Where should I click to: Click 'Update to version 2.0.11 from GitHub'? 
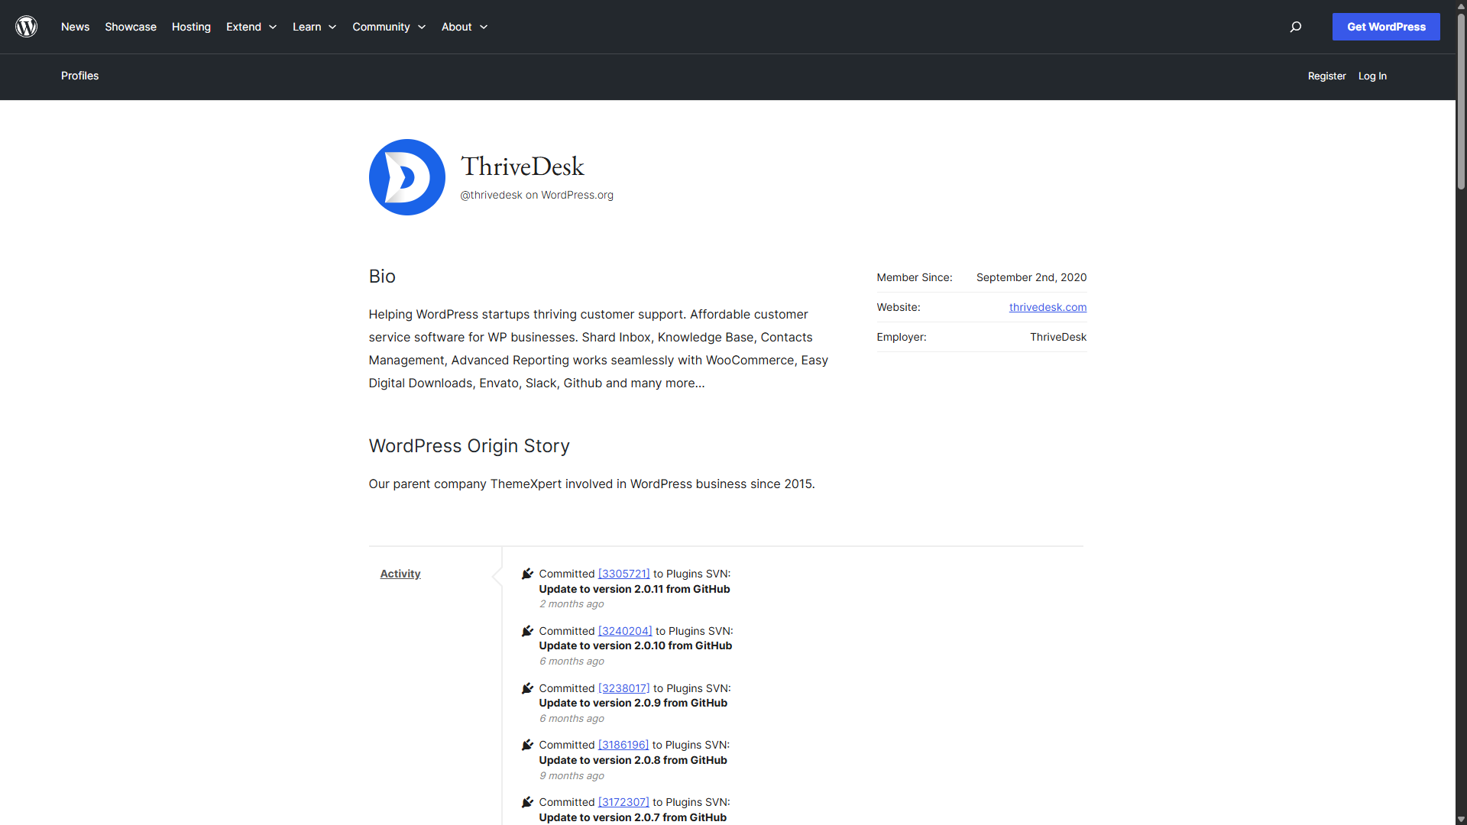pyautogui.click(x=634, y=589)
